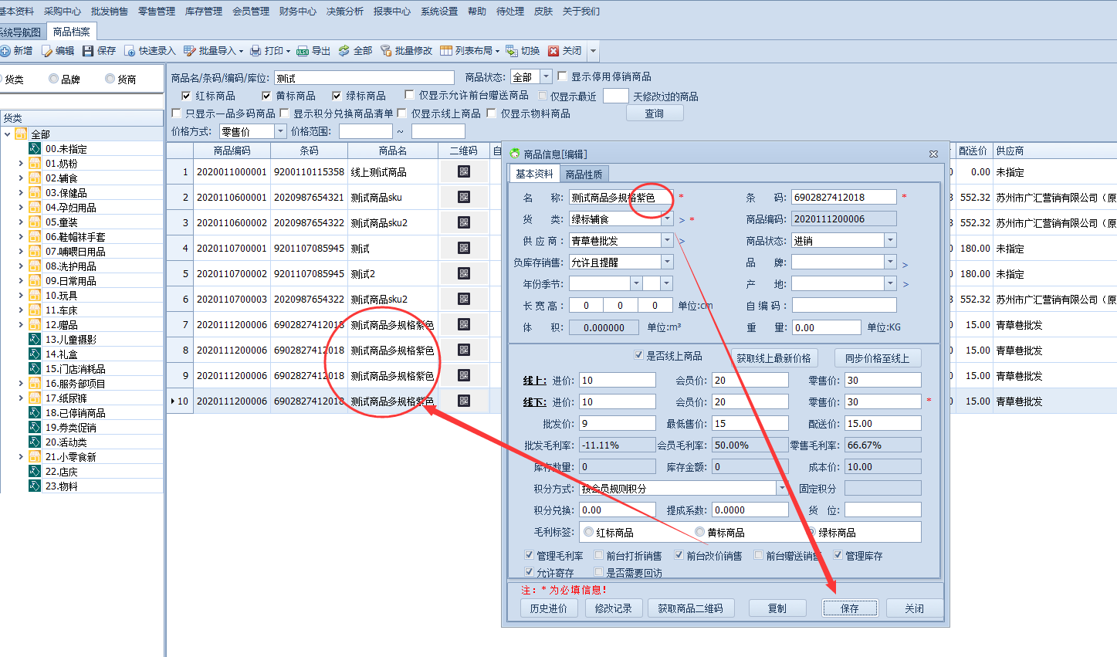Toggle 黄标商品 filter checkbox
Image resolution: width=1117 pixels, height=657 pixels.
coord(266,96)
